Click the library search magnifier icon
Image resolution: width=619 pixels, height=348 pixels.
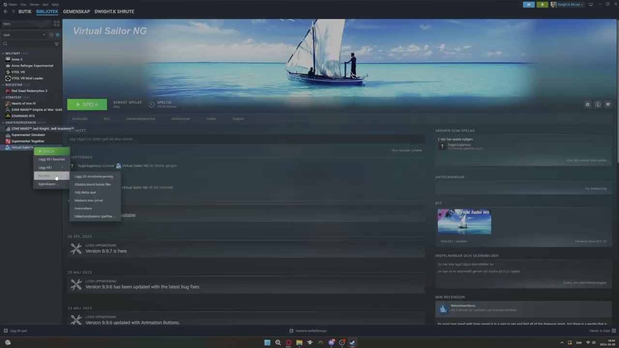pyautogui.click(x=5, y=44)
